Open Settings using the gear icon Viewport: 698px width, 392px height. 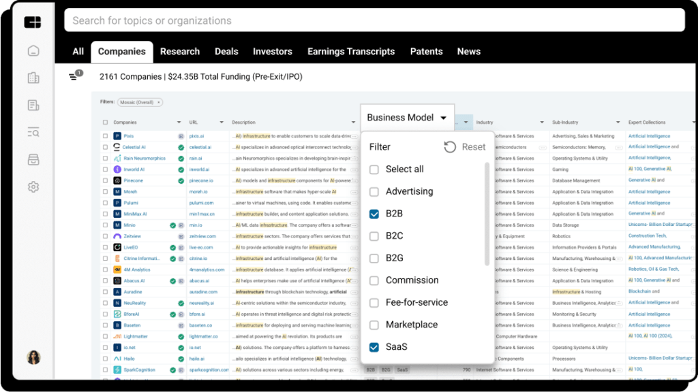pos(33,186)
